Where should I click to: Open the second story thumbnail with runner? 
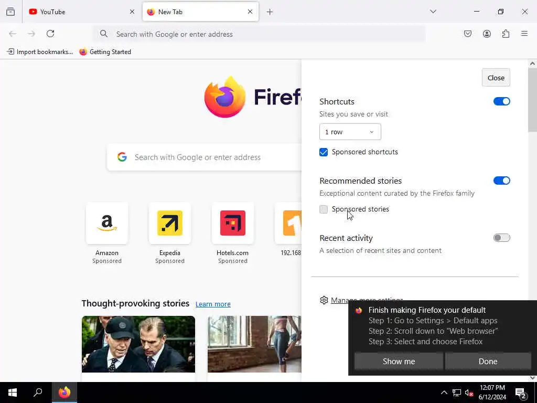(x=254, y=344)
